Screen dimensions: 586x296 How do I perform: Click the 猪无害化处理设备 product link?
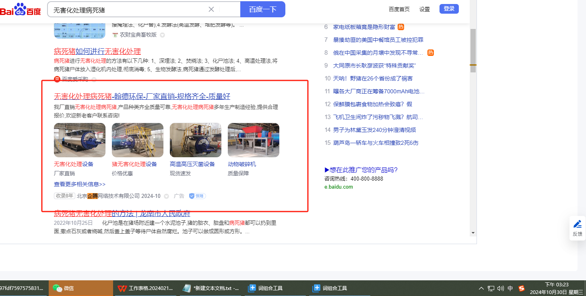point(134,164)
